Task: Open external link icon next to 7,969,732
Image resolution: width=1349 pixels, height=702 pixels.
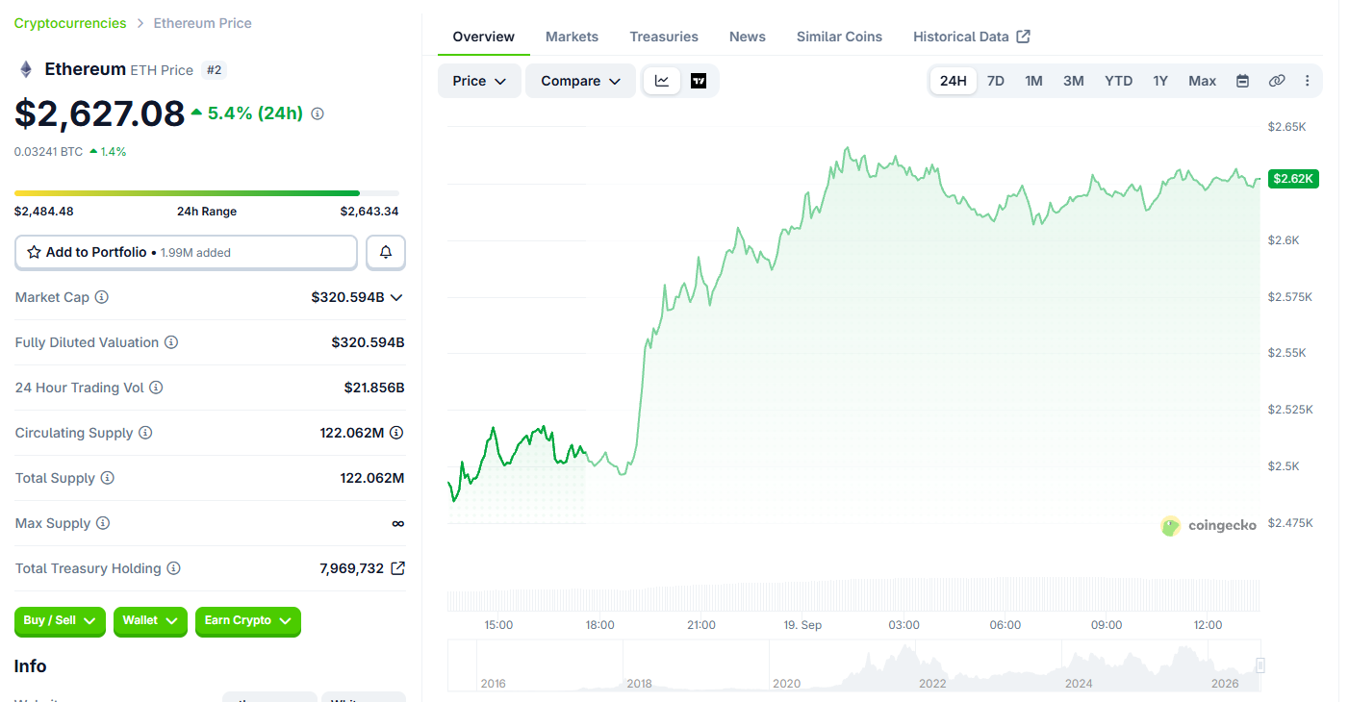Action: coord(397,568)
